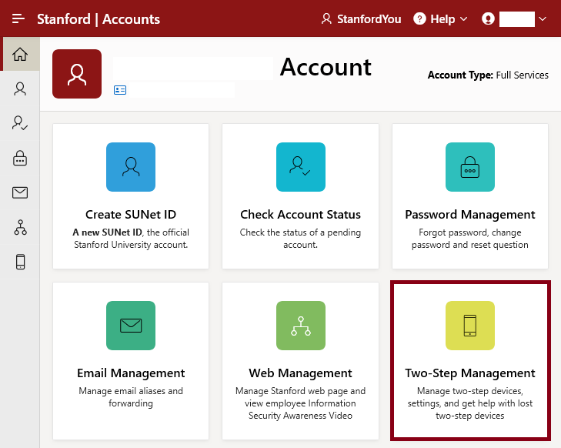This screenshot has height=448, width=561.
Task: Open the Two-Step Management heading
Action: tap(470, 373)
